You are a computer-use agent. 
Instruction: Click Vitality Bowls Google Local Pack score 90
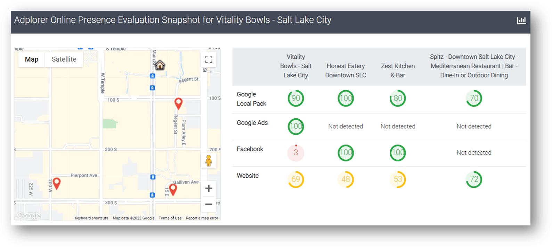click(x=296, y=98)
